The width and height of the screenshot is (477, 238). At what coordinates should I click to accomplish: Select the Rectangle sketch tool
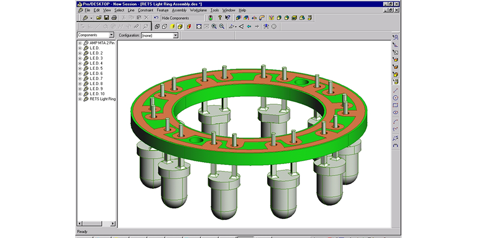coord(395,105)
